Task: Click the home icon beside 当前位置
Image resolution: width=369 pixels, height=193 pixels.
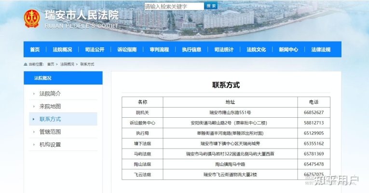Action: point(26,64)
